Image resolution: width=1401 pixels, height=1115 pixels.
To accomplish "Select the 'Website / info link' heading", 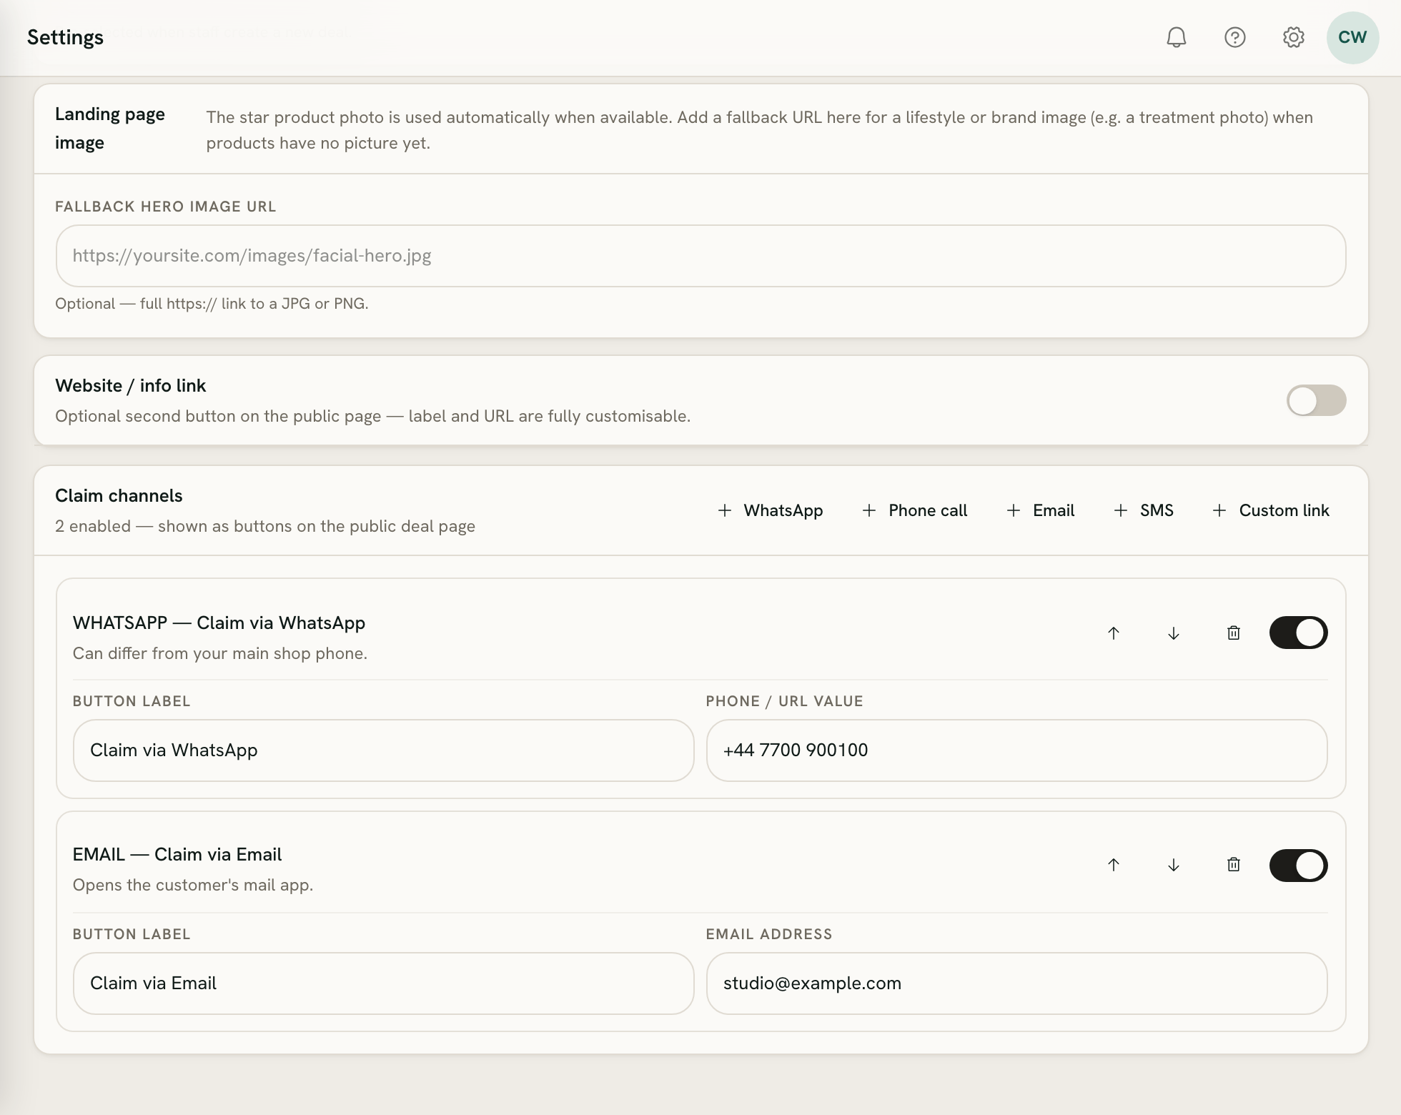I will pyautogui.click(x=130, y=386).
